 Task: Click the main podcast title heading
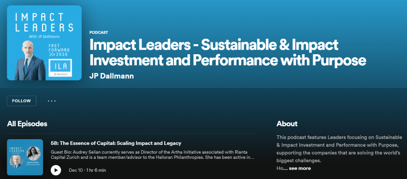coord(227,53)
